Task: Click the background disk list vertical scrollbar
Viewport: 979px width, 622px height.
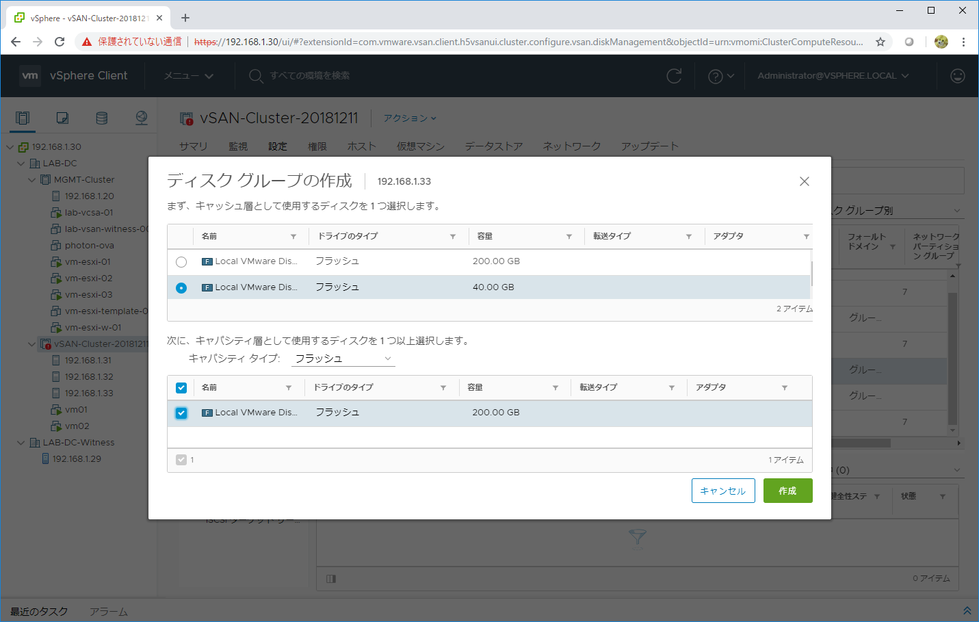Action: (x=952, y=359)
